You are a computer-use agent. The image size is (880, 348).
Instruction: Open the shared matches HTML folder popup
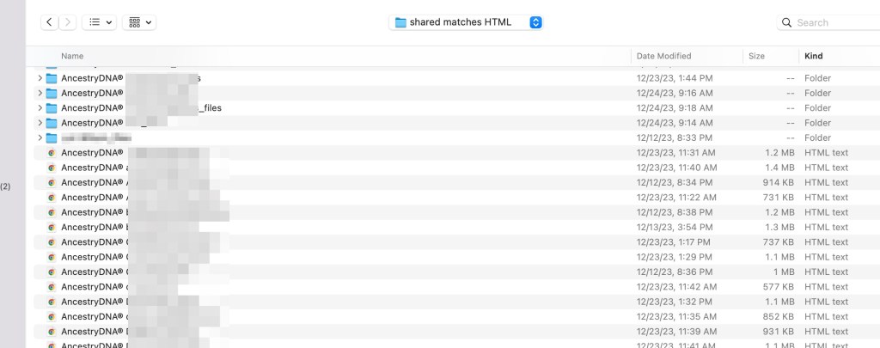pos(466,22)
